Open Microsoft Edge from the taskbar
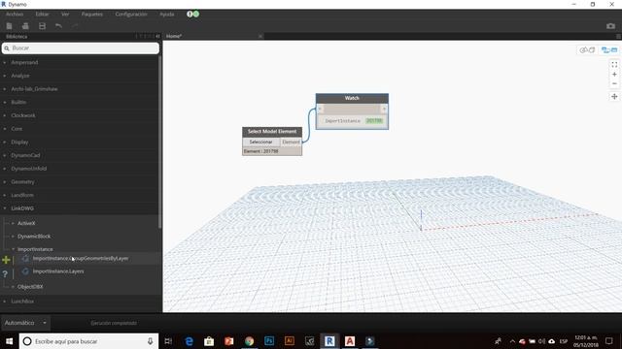 pos(189,341)
